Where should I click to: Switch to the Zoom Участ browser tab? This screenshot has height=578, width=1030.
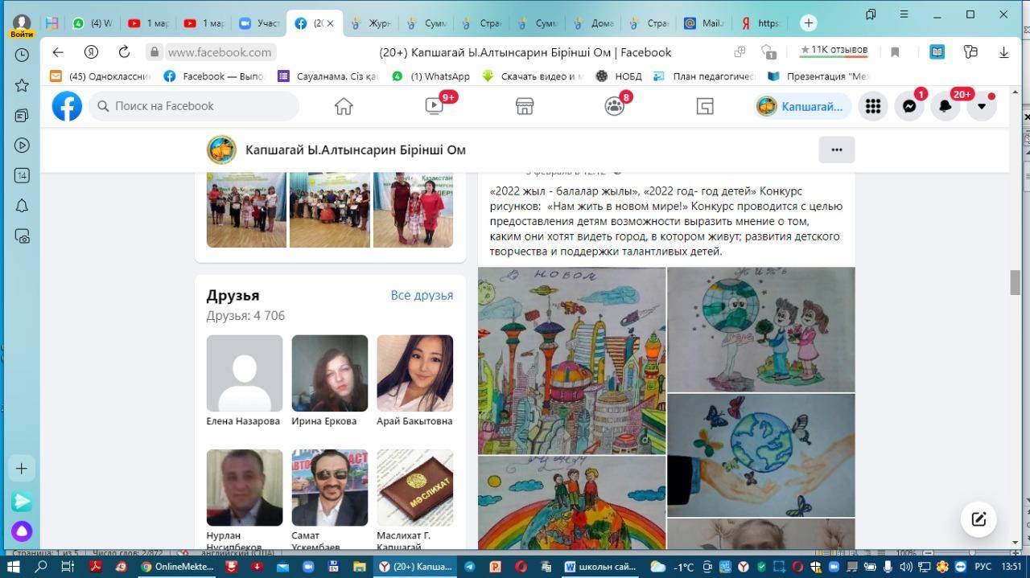tap(259, 23)
